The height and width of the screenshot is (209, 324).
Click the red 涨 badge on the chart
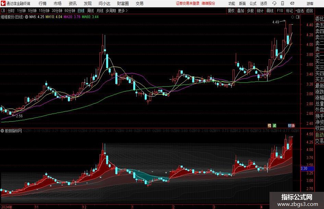tap(293, 125)
